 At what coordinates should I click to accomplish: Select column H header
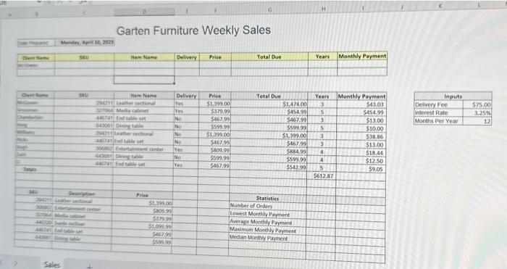pos(323,9)
